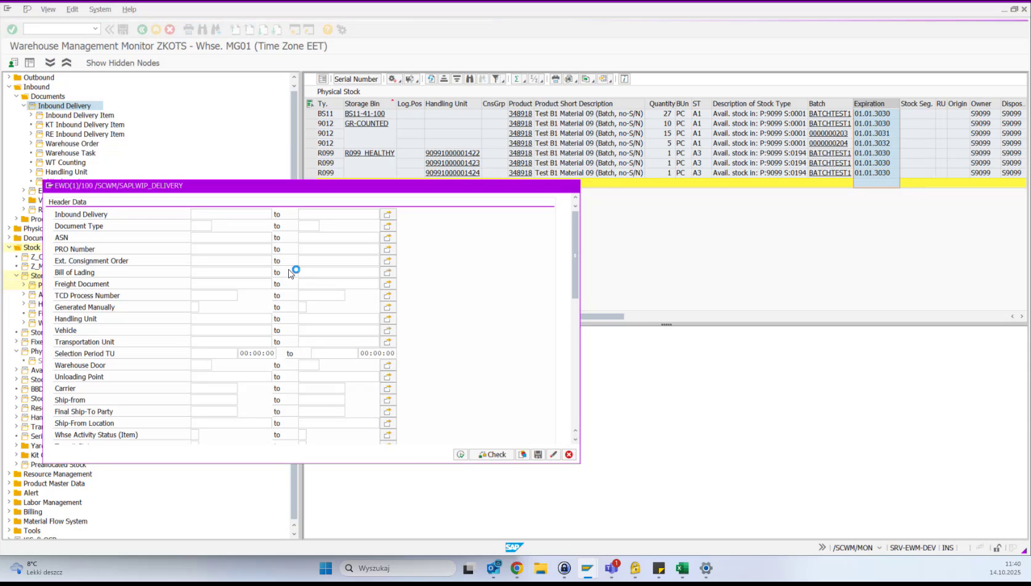Click the Serial Number button in the grid toolbar
This screenshot has width=1031, height=586.
[x=356, y=79]
